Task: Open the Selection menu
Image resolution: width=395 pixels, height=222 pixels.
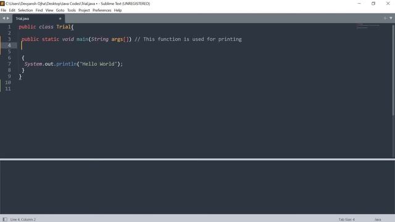Action: click(x=25, y=10)
